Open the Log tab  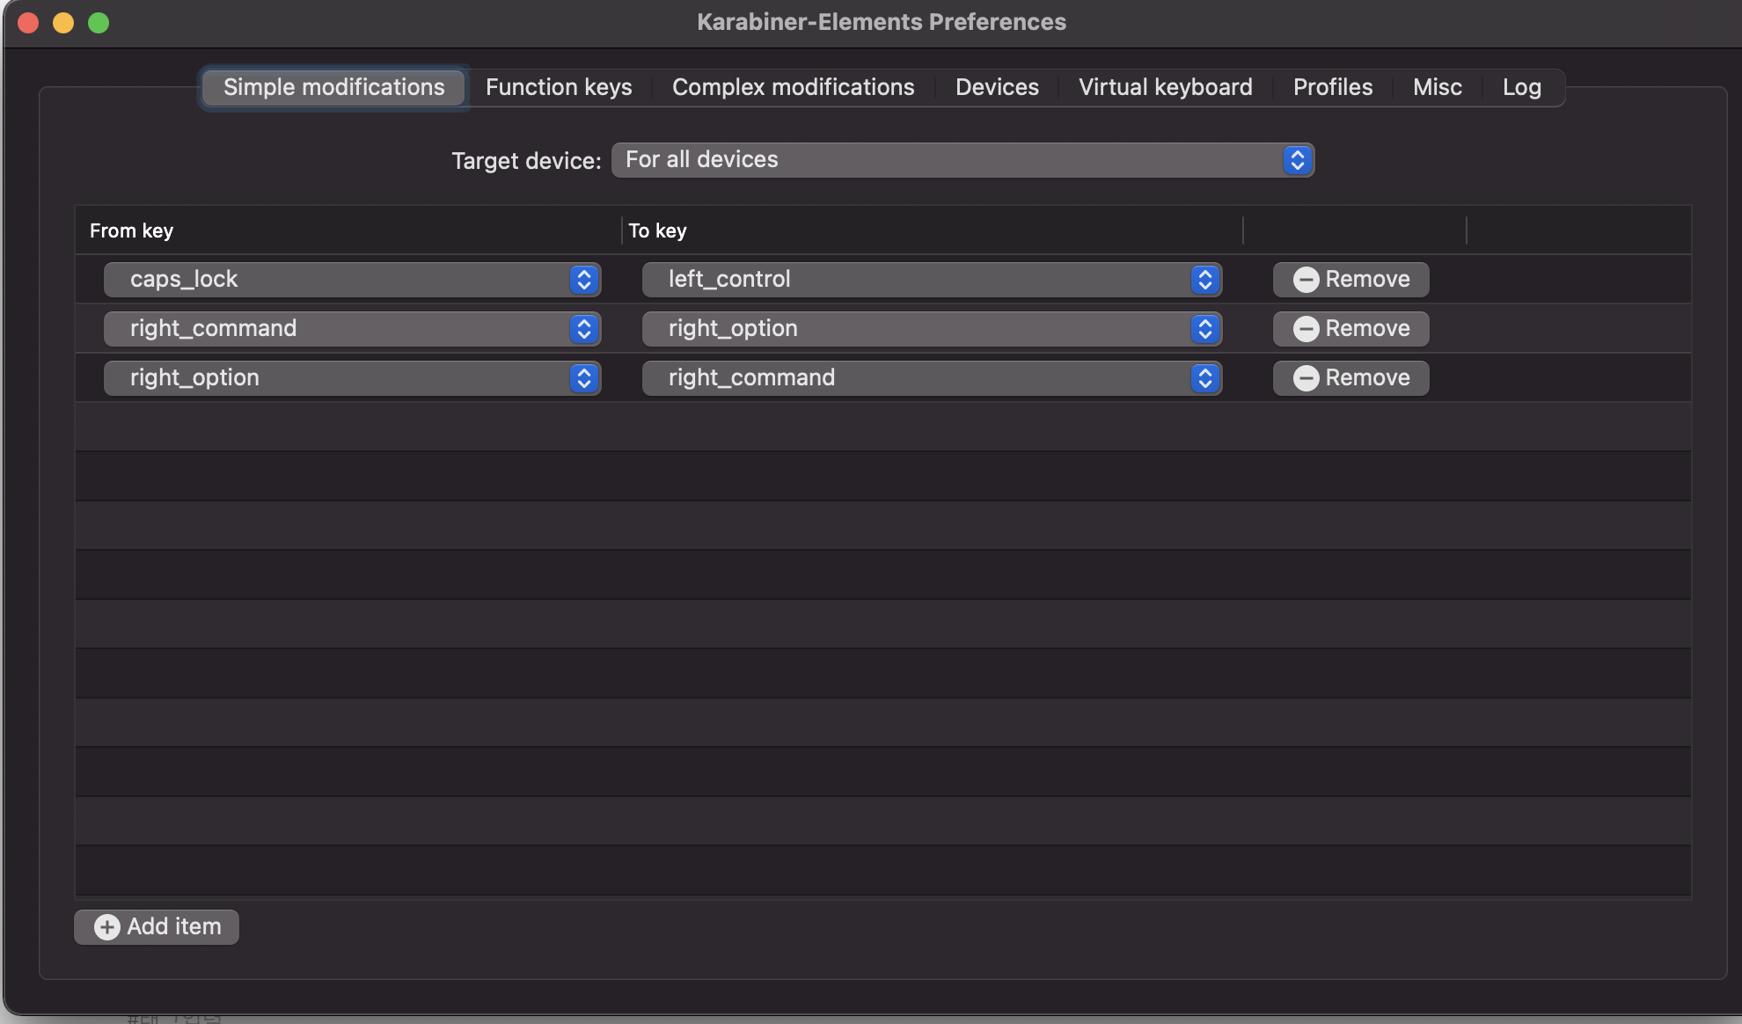click(1521, 87)
